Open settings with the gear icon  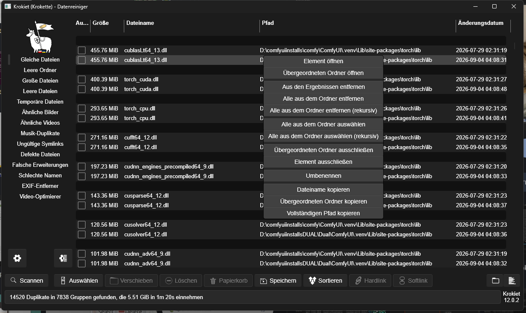(17, 258)
